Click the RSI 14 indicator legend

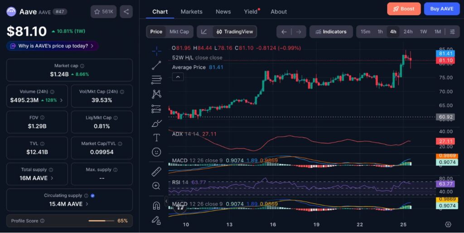click(189, 182)
